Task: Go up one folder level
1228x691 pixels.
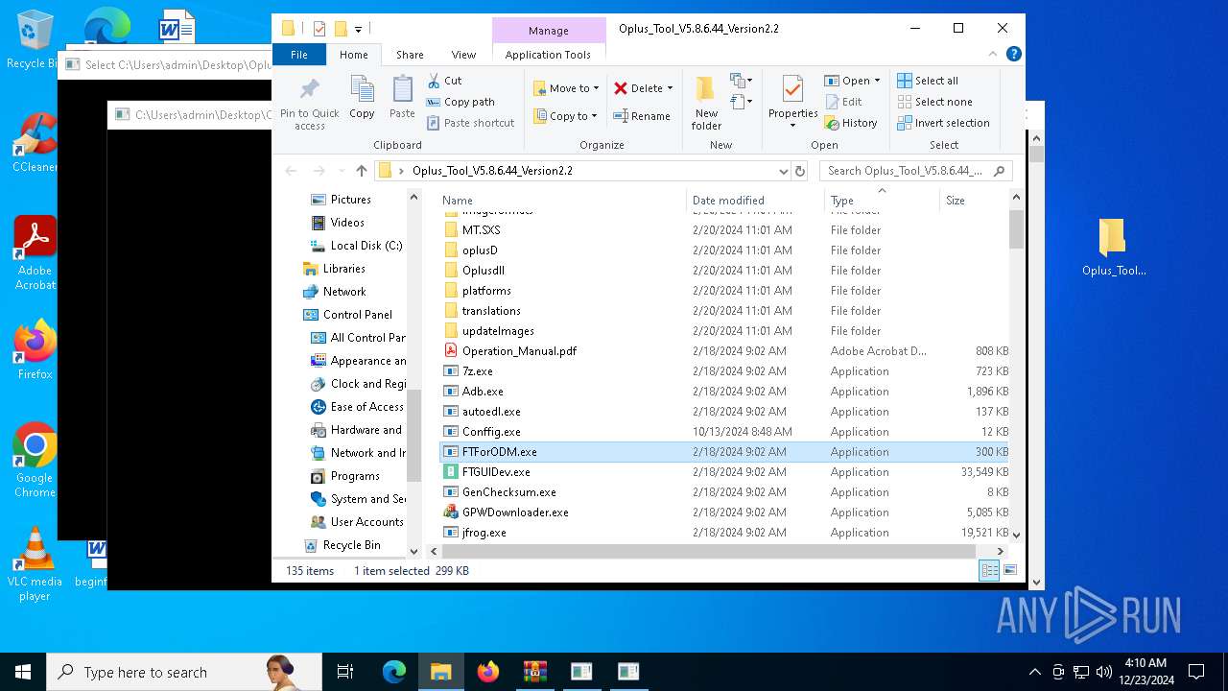Action: tap(361, 171)
